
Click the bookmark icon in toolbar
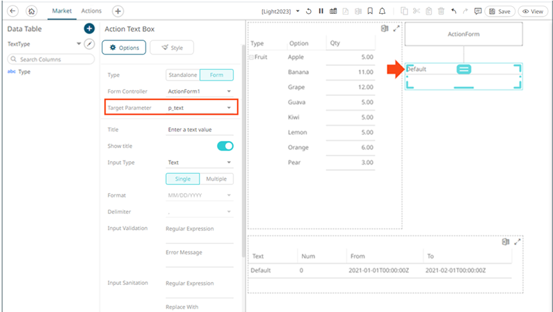coord(369,11)
